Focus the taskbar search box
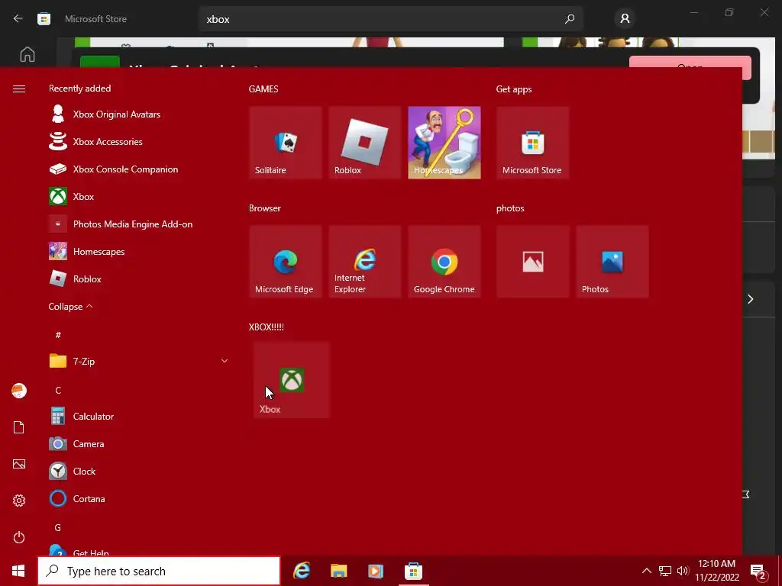Screen dimensions: 782x586 (159, 571)
